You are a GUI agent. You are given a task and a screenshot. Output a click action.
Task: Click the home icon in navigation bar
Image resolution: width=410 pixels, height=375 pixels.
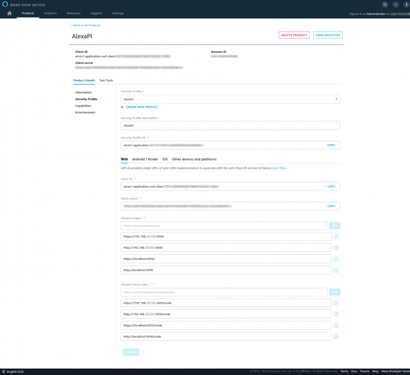pyautogui.click(x=9, y=13)
